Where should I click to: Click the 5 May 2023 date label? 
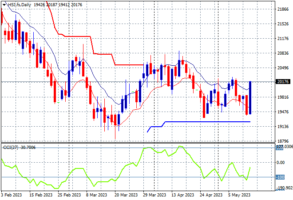239,195
